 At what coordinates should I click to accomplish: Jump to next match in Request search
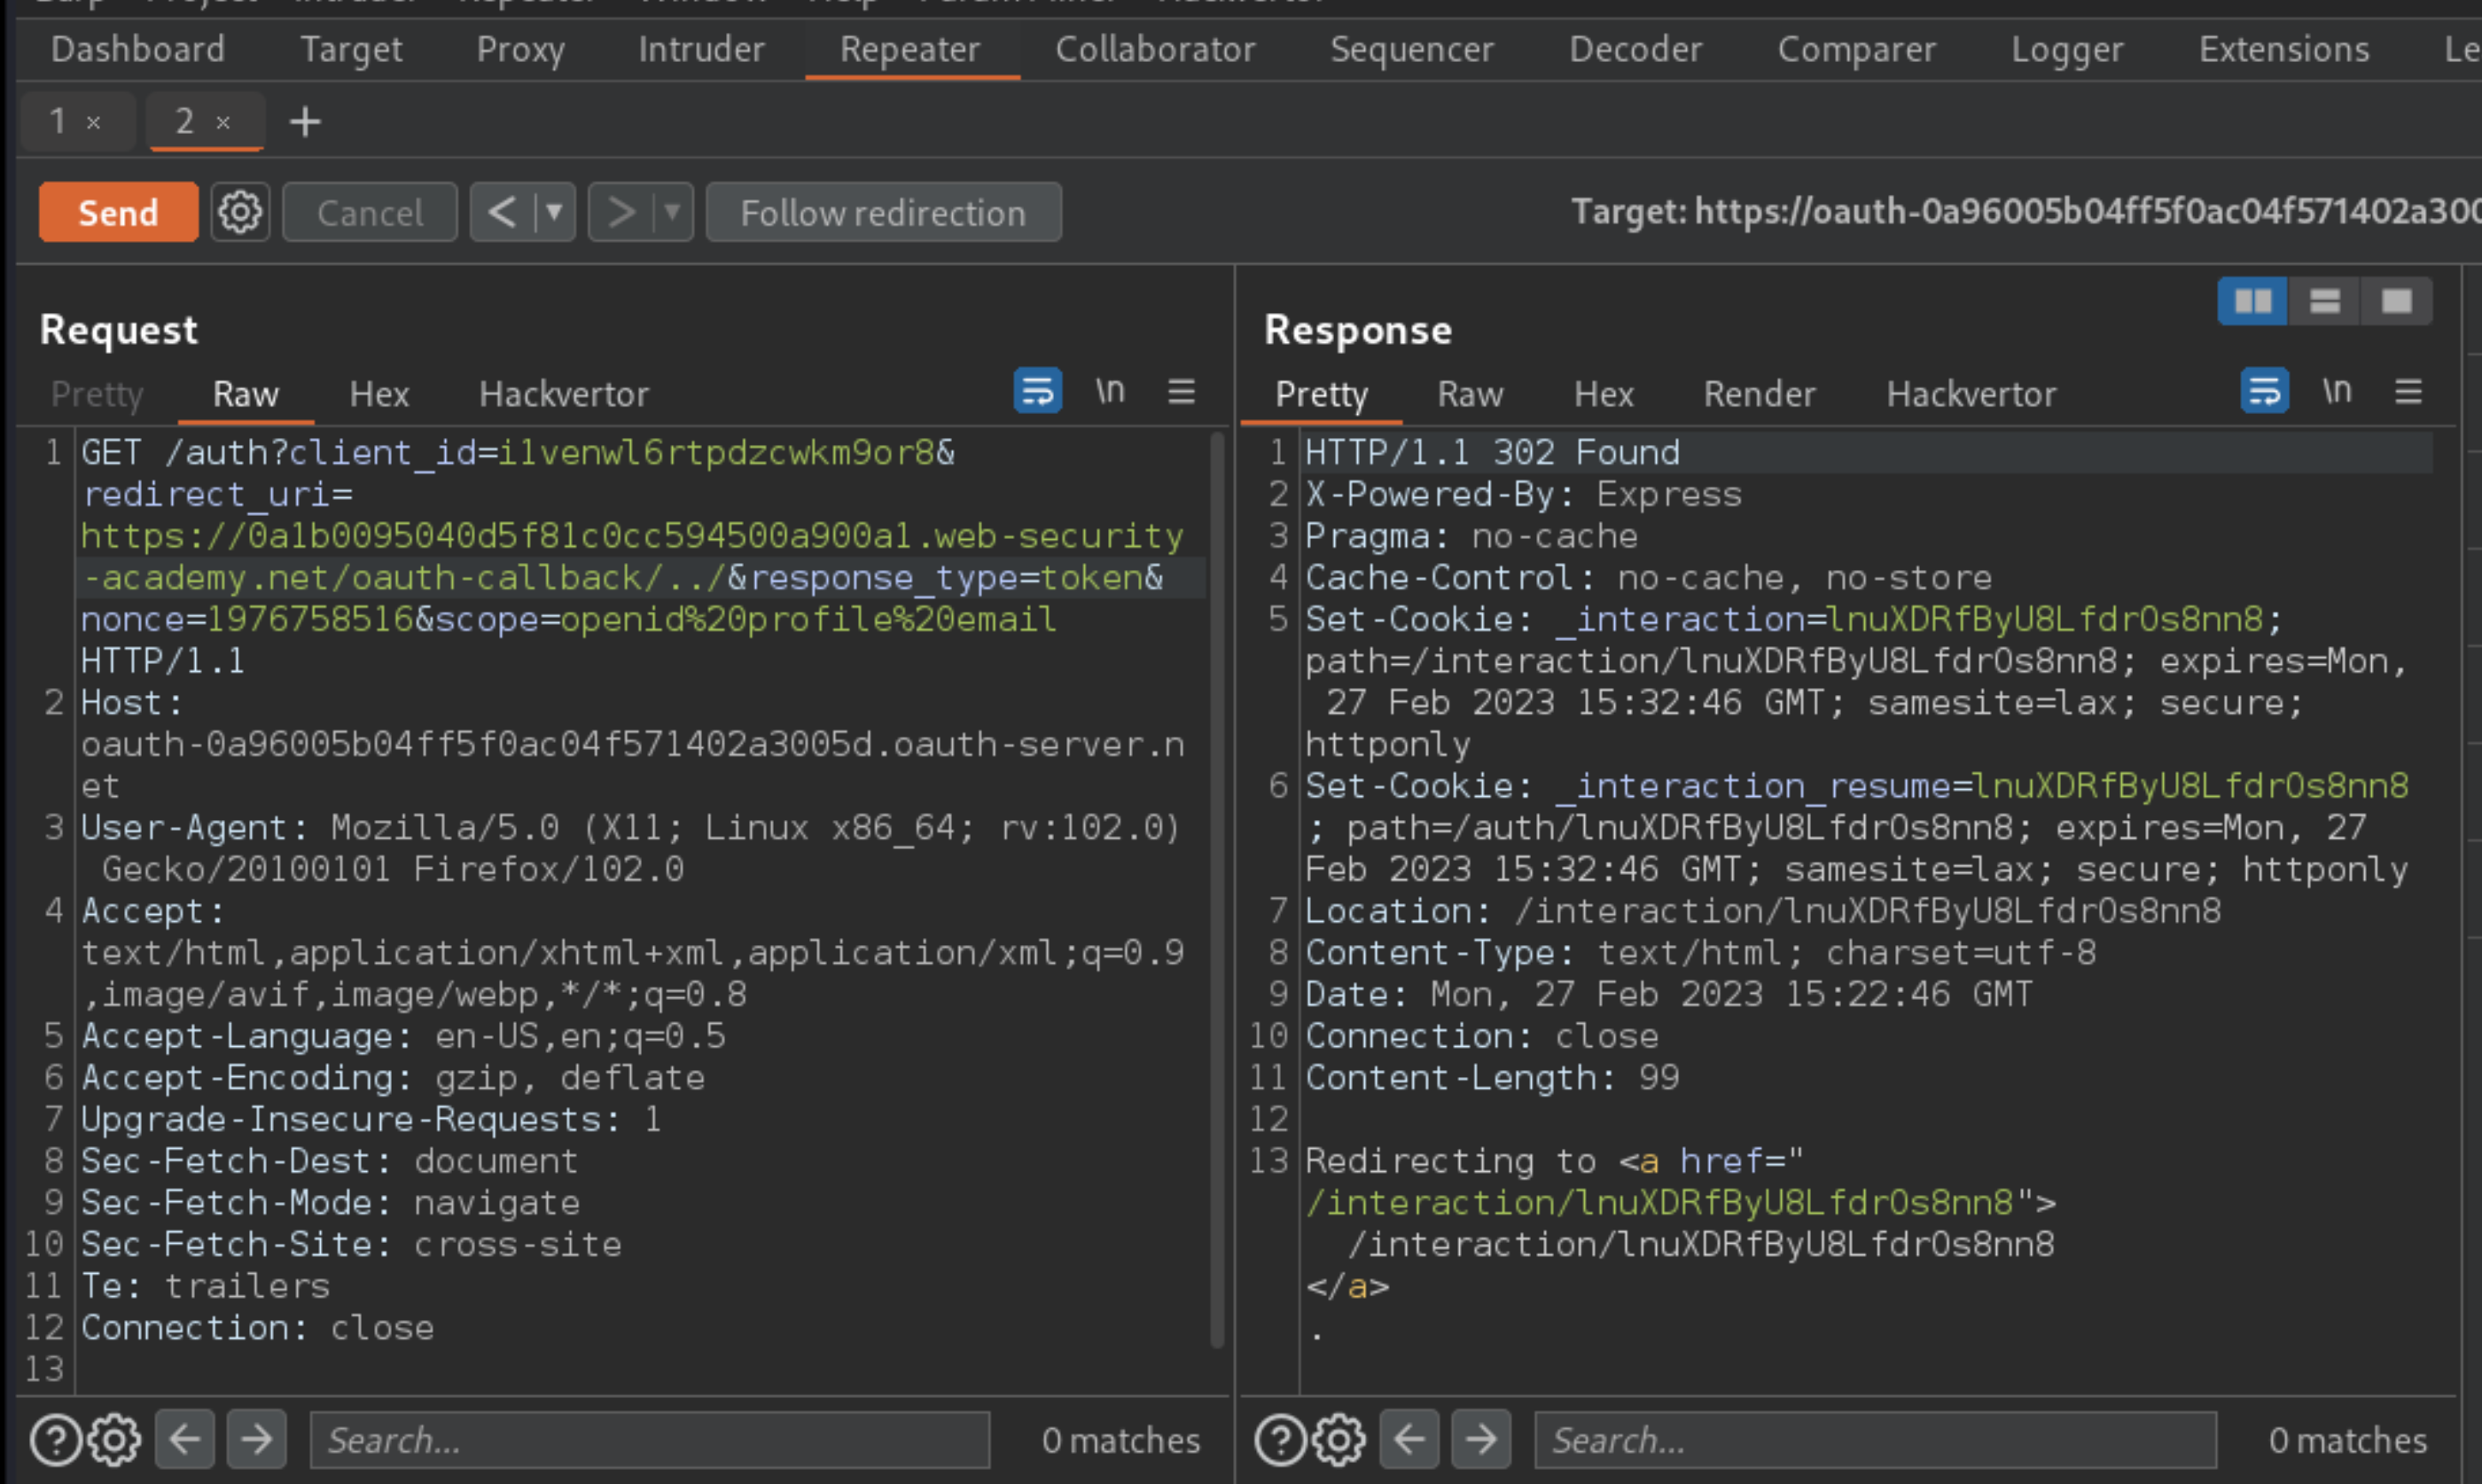pos(257,1440)
